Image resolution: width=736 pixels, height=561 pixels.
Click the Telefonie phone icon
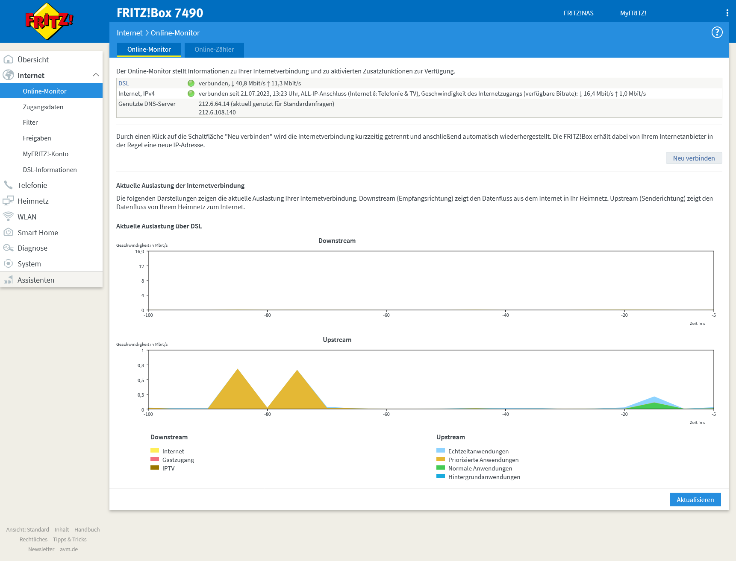click(x=8, y=185)
